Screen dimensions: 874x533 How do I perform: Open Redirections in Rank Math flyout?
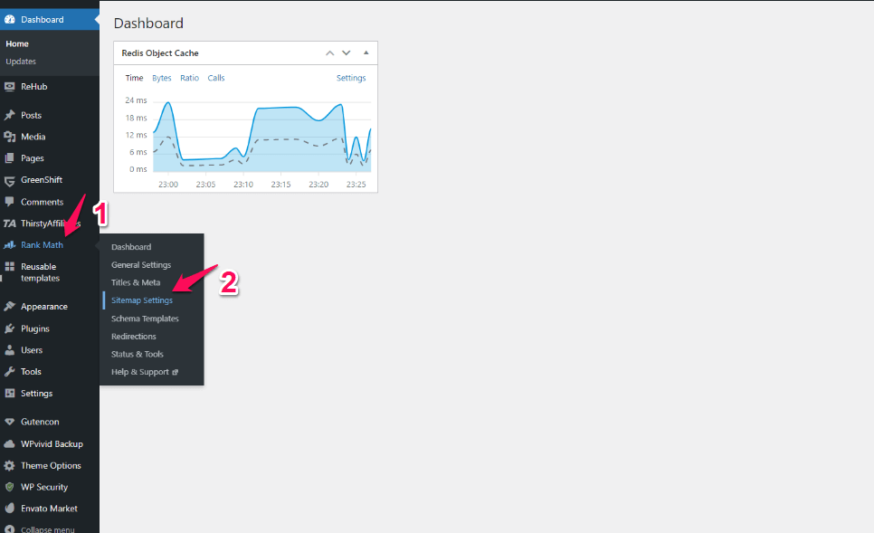click(133, 337)
